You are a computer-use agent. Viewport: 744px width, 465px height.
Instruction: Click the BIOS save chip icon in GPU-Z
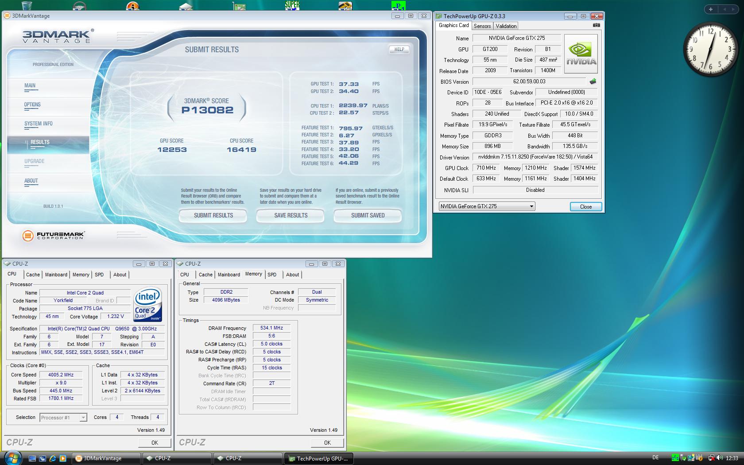tap(593, 81)
